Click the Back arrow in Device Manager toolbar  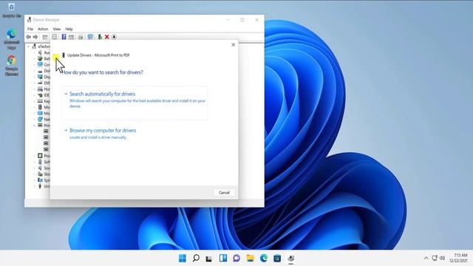28,37
